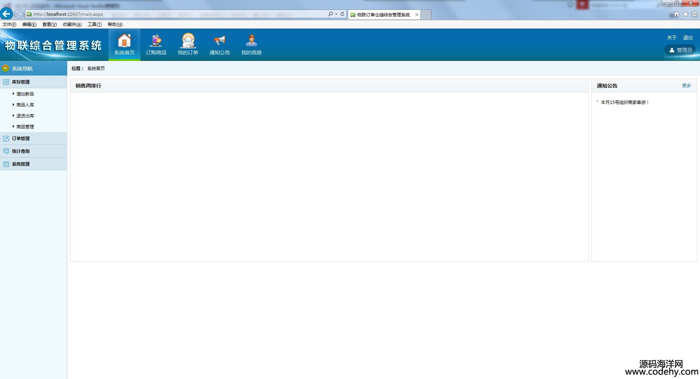Click the 系统首页 breadcrumb text

click(96, 69)
